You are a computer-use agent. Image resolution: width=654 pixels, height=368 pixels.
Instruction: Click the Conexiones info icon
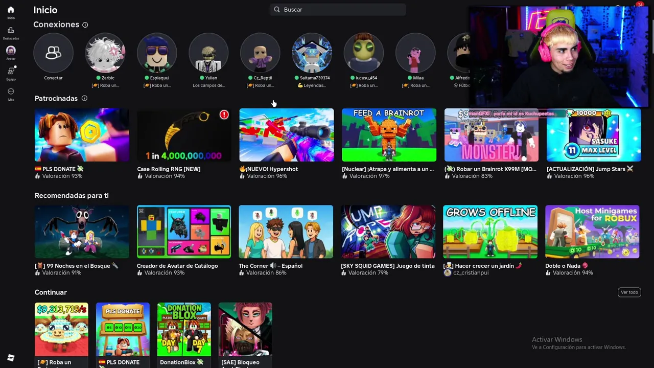85,25
